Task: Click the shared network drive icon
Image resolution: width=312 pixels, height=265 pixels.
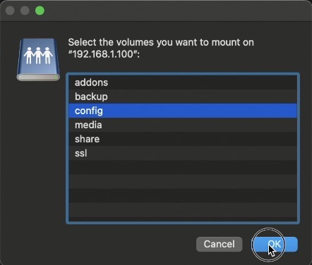Action: (x=38, y=60)
